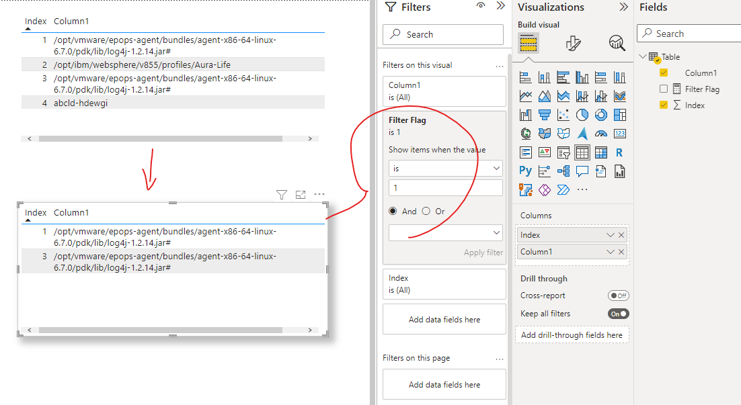741x405 pixels.
Task: Select the R script visual
Action: tap(619, 152)
